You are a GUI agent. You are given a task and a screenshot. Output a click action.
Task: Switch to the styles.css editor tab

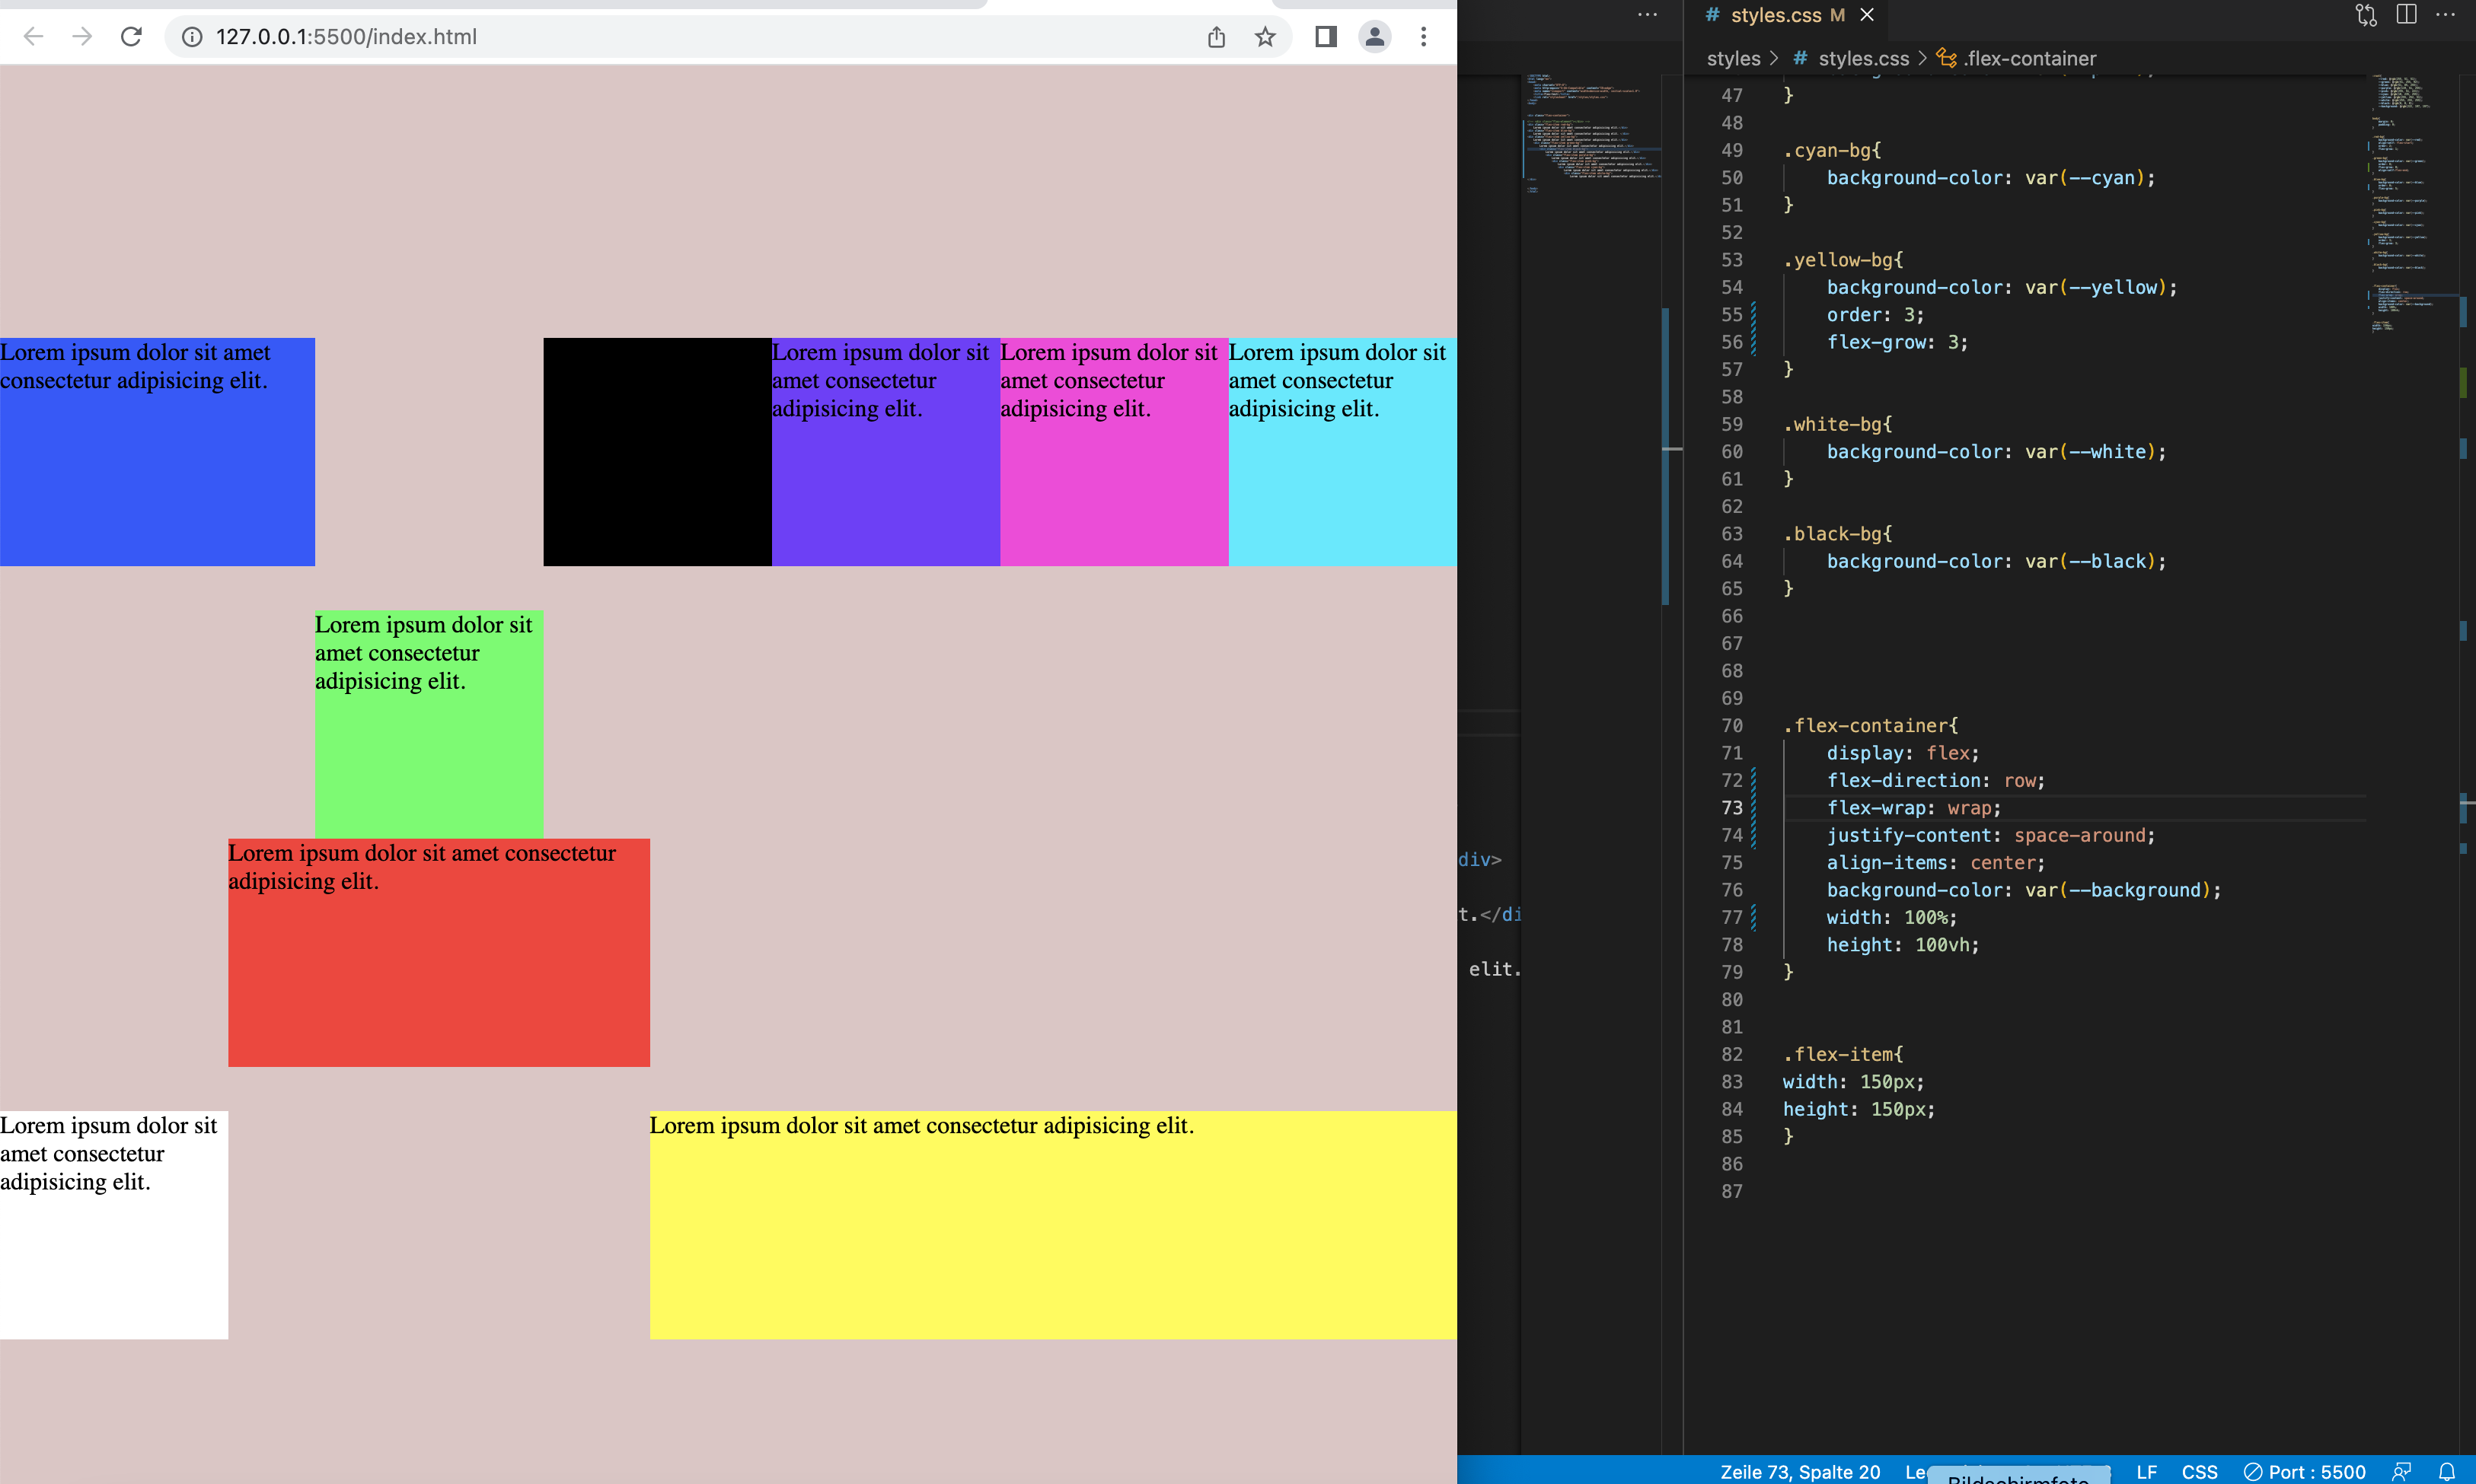1775,15
